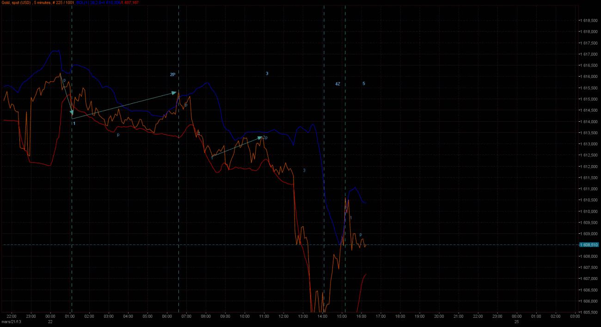This screenshot has height=327, width=601.
Task: Click the bold "5" wave annotation label
Action: coord(363,83)
